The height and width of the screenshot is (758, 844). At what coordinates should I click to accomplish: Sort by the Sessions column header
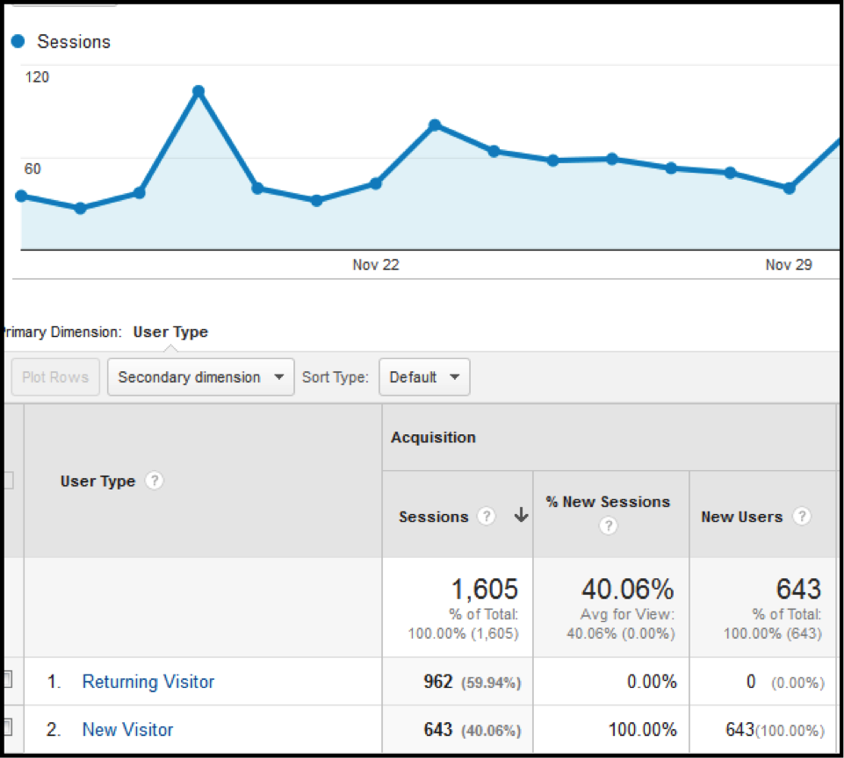433,517
